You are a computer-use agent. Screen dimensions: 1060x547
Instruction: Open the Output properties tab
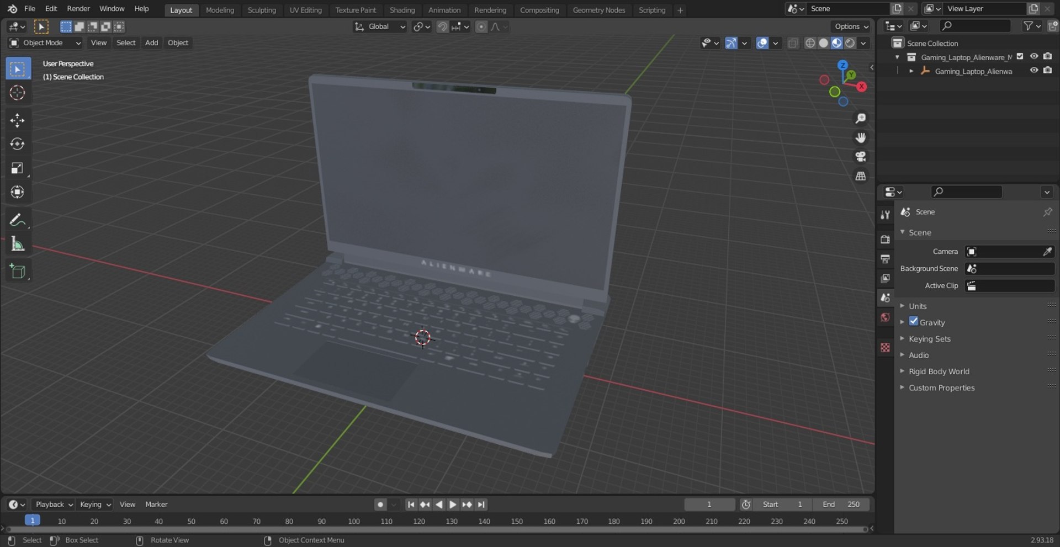[x=885, y=258]
